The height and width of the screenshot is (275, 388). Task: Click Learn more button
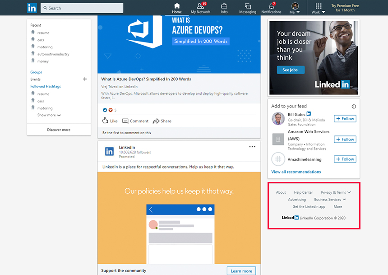point(241,271)
